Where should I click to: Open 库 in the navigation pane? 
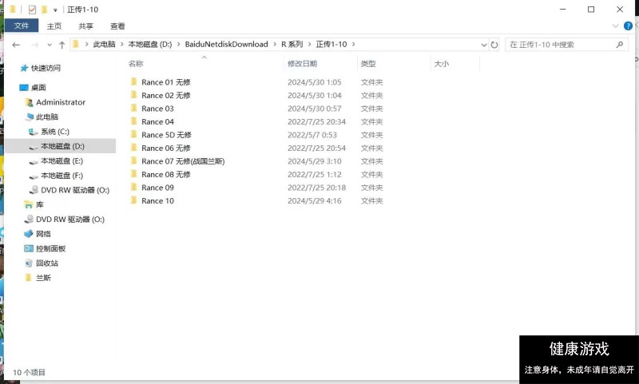click(39, 205)
